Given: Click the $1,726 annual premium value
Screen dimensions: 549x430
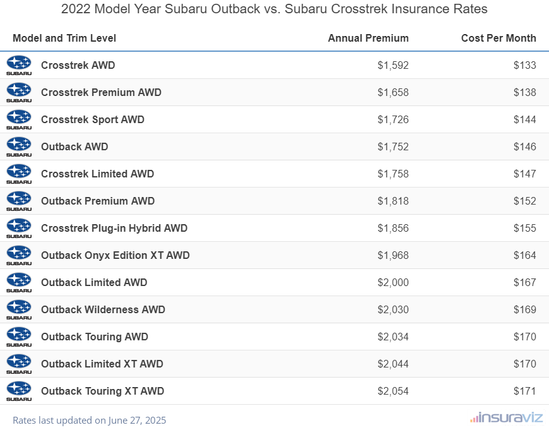Looking at the screenshot, I should click(x=393, y=119).
